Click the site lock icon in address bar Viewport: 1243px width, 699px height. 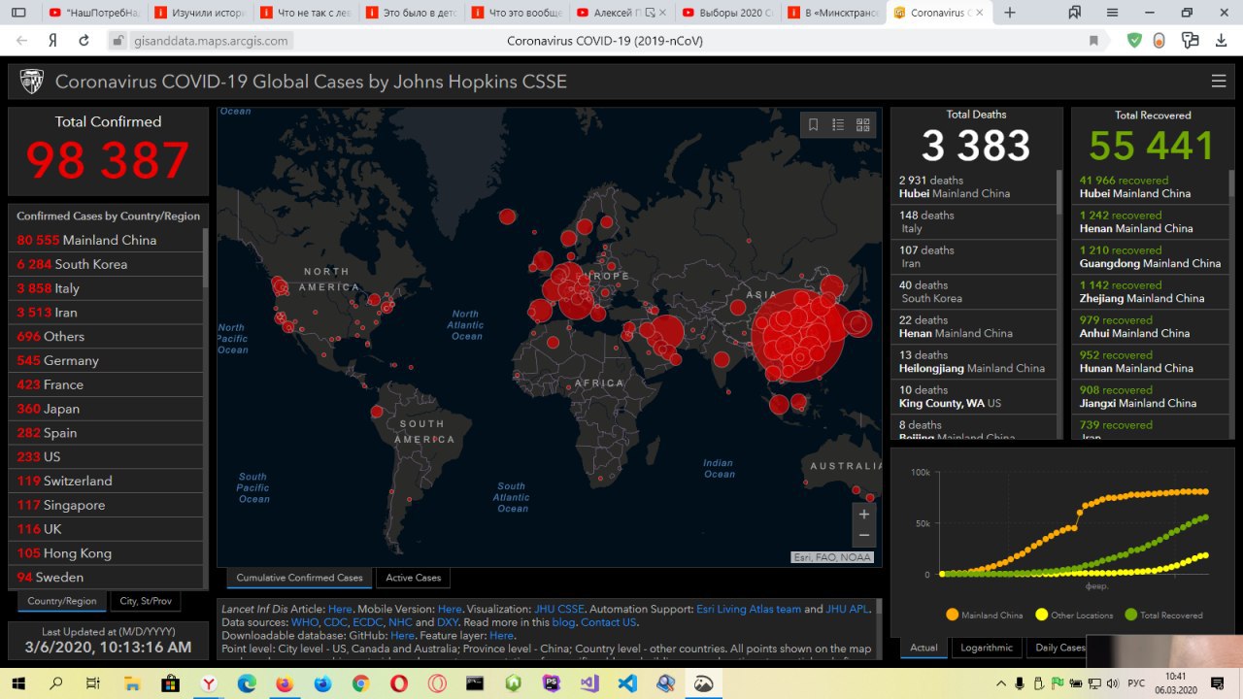(118, 41)
